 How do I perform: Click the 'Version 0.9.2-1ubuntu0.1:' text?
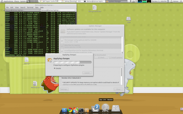coord(71,78)
